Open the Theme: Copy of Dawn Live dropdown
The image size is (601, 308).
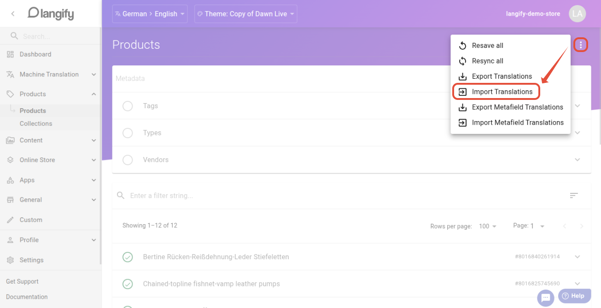point(245,14)
